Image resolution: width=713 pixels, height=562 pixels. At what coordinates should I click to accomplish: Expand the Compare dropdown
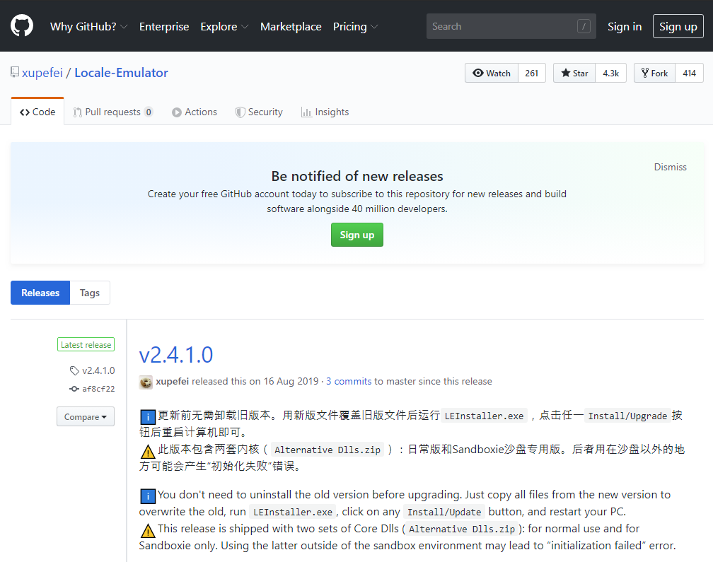pyautogui.click(x=86, y=416)
